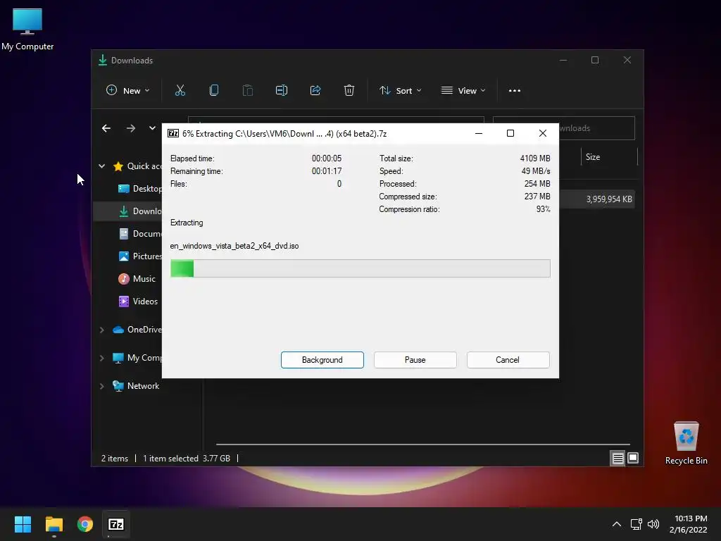Select Pictures in the navigation pane
Viewport: 721px width, 541px height.
tap(140, 256)
